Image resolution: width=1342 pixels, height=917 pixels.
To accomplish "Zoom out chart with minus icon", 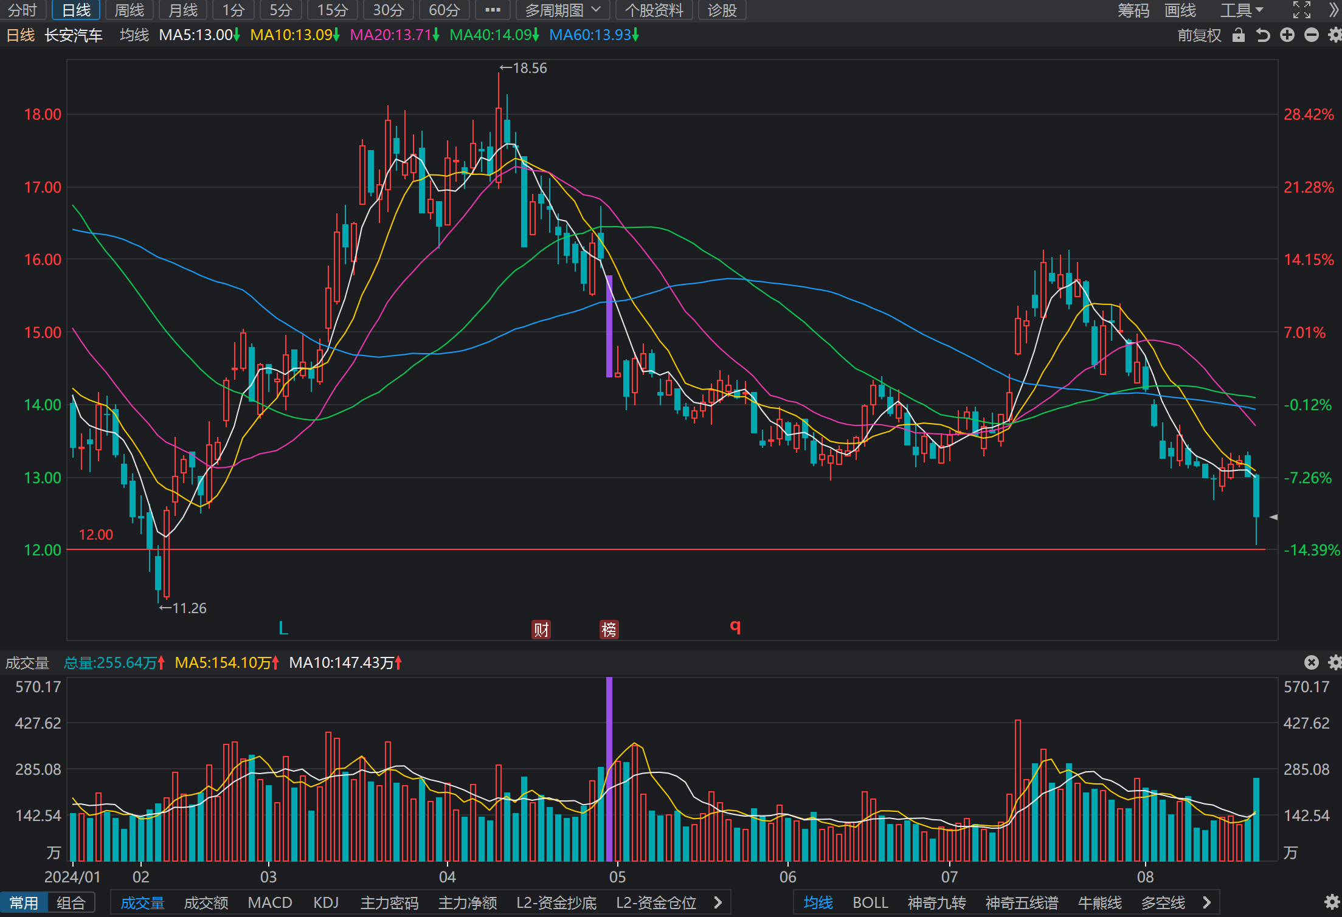I will pos(1312,35).
